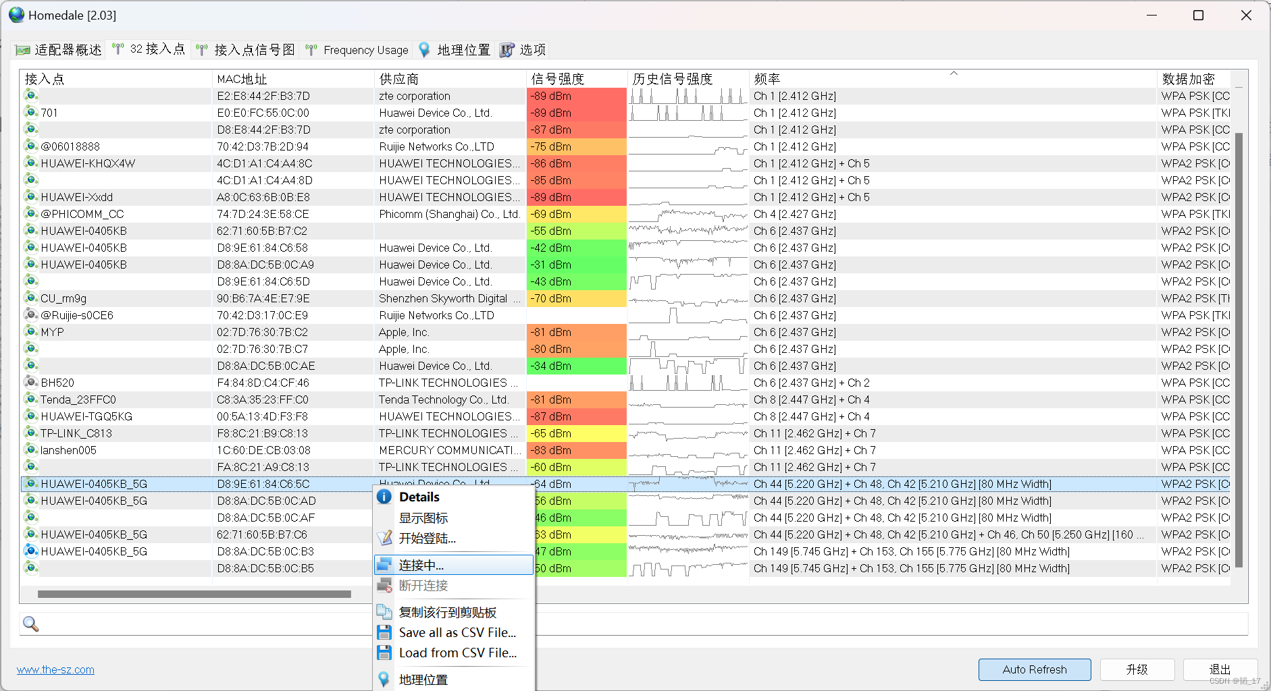
Task: Click the icon beside HUAWEI-TGQ5KG
Action: pos(31,416)
